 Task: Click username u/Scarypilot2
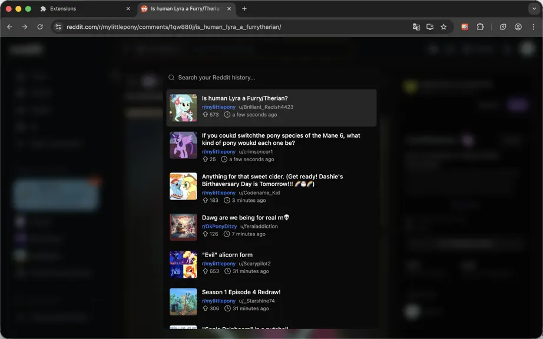tap(254, 264)
